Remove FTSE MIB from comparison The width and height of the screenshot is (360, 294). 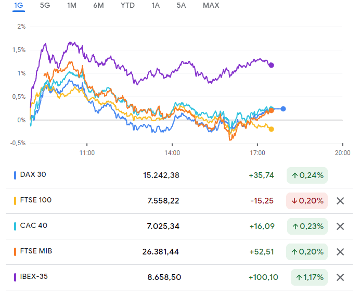pyautogui.click(x=340, y=252)
